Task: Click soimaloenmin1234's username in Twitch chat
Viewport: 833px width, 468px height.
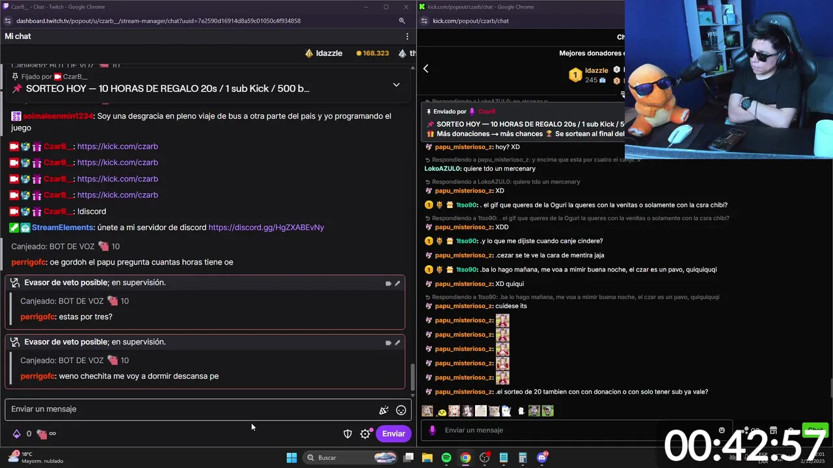Action: coord(58,116)
